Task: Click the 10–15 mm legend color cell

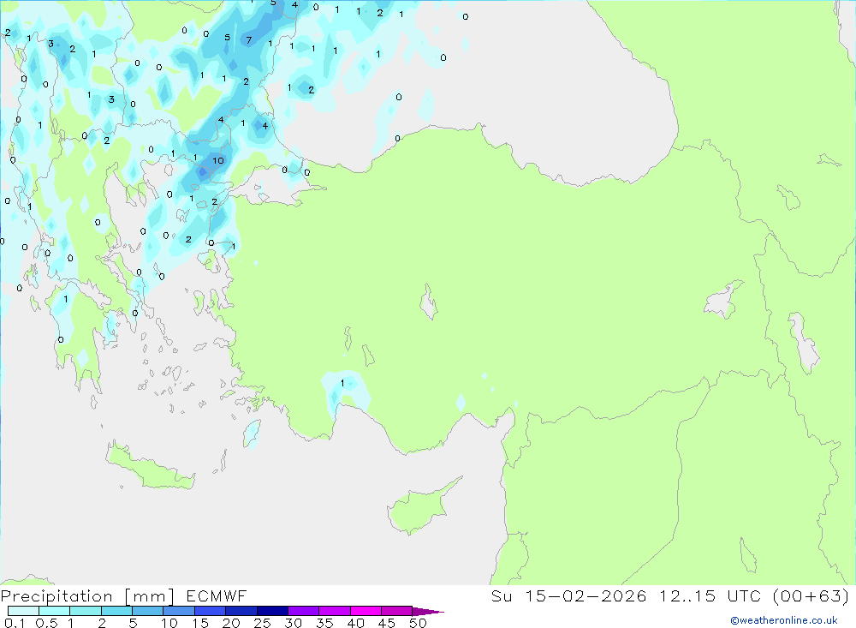Action: point(179,611)
